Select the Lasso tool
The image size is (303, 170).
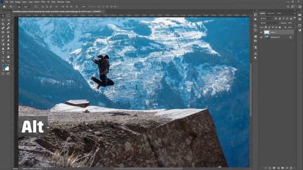click(x=3, y=20)
